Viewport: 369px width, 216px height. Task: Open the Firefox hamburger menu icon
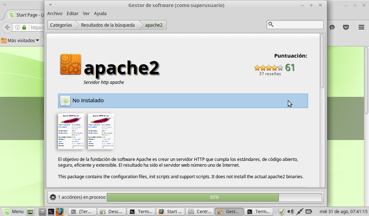pos(361,27)
